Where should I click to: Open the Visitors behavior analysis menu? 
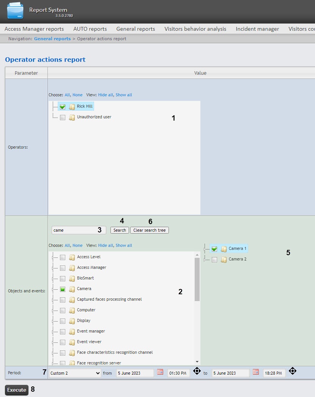(195, 29)
